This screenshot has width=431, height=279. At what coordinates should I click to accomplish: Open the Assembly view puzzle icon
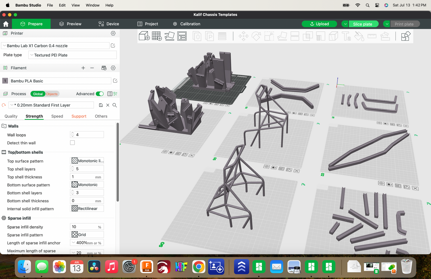point(406,36)
